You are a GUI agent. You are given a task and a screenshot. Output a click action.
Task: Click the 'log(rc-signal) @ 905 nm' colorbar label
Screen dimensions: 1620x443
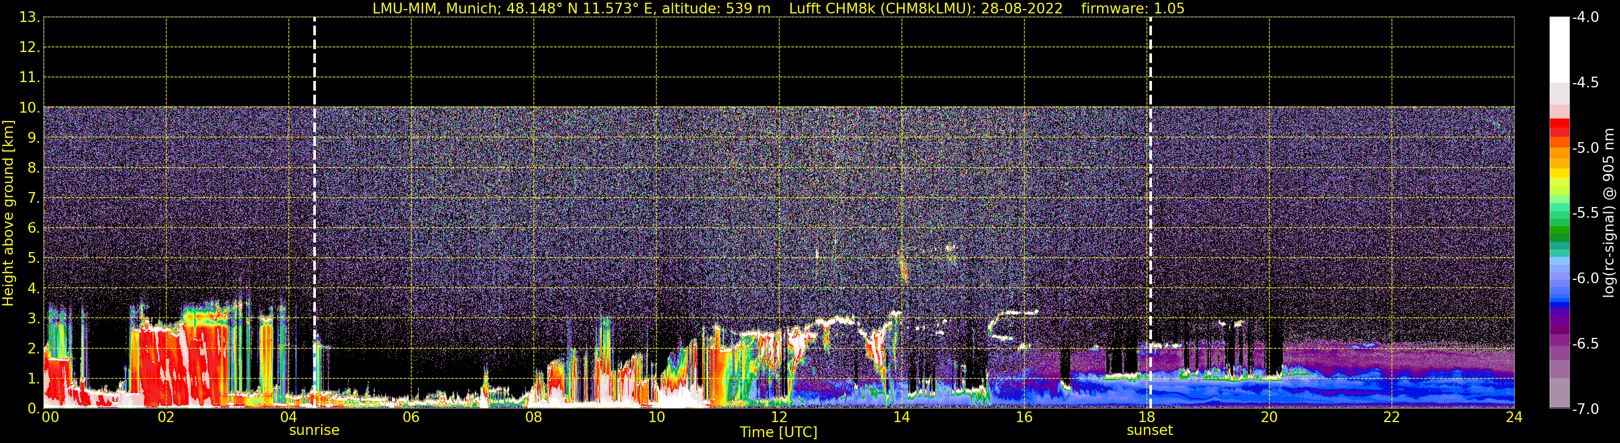1609,213
